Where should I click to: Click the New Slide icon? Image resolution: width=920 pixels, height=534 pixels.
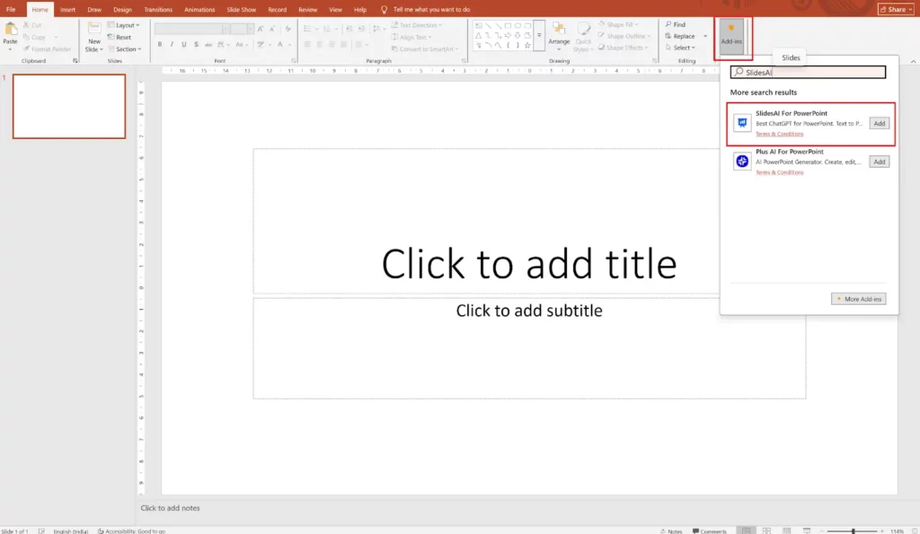click(93, 31)
